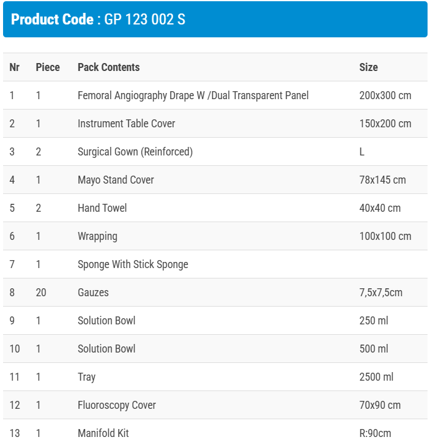Image resolution: width=430 pixels, height=448 pixels.
Task: Click the Pack Contents column header
Action: pos(108,67)
